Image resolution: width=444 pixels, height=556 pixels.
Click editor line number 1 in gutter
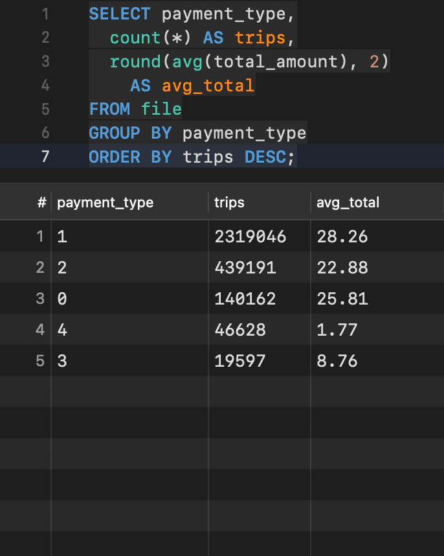(45, 14)
